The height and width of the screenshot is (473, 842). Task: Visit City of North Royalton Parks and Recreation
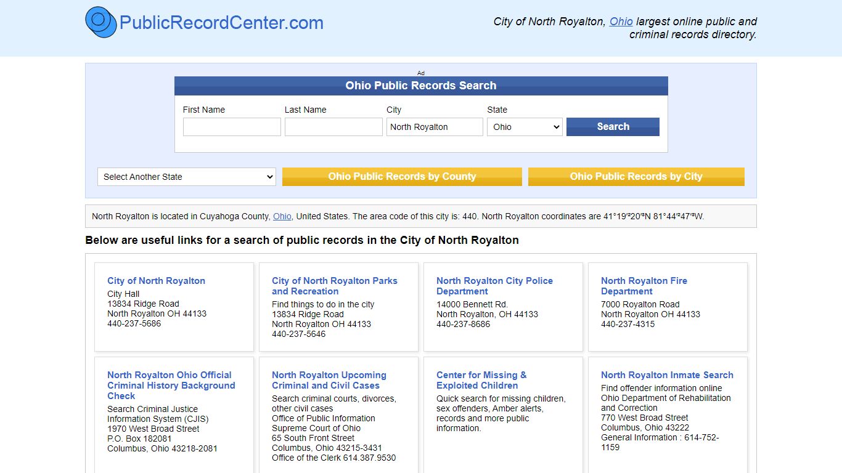pyautogui.click(x=335, y=286)
